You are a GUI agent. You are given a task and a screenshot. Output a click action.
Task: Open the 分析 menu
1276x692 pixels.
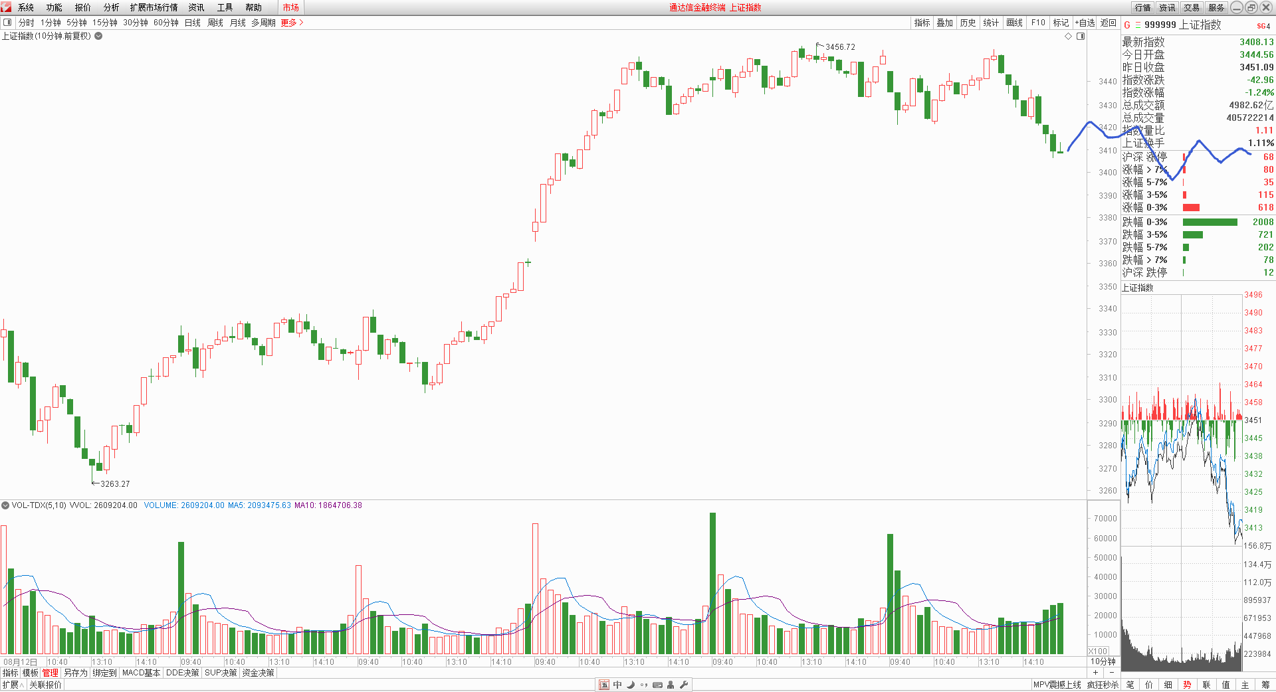[x=111, y=7]
